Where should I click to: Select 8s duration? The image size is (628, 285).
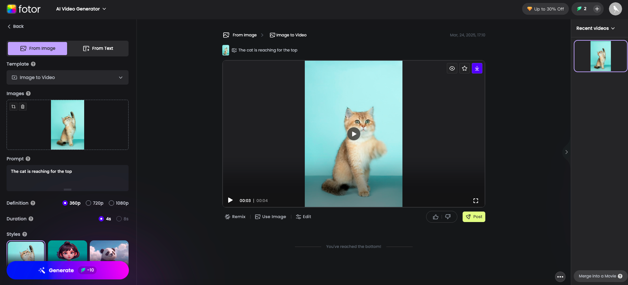(122, 219)
